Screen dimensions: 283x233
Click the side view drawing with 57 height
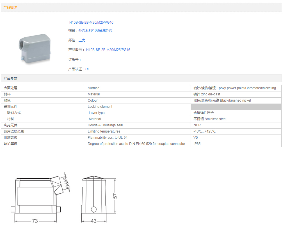94,198
